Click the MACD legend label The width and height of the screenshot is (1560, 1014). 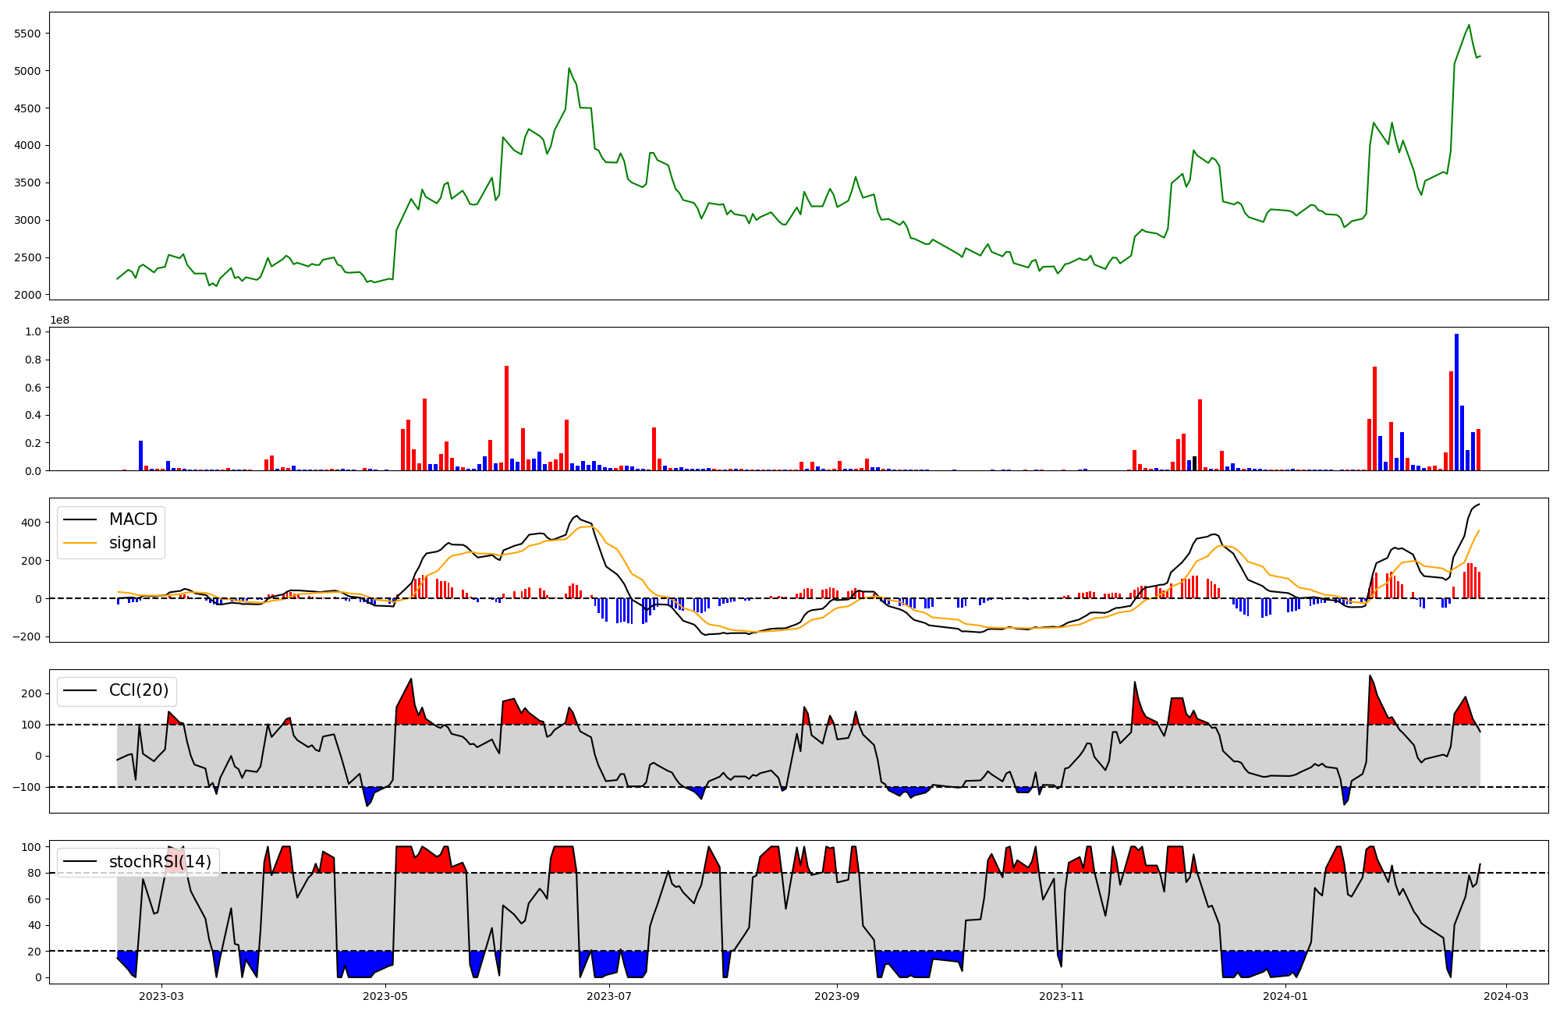[x=133, y=519]
